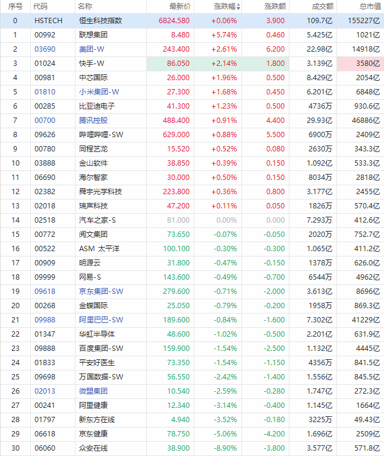Viewport: 384px width, 456px height.
Task: Open stock code 02013 link
Action: click(x=45, y=391)
